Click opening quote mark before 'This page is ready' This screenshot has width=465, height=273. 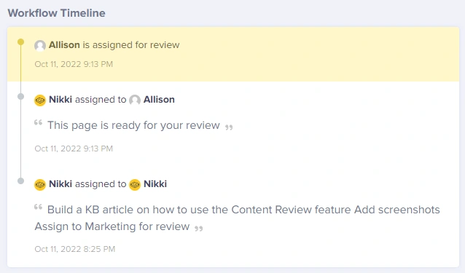38,122
